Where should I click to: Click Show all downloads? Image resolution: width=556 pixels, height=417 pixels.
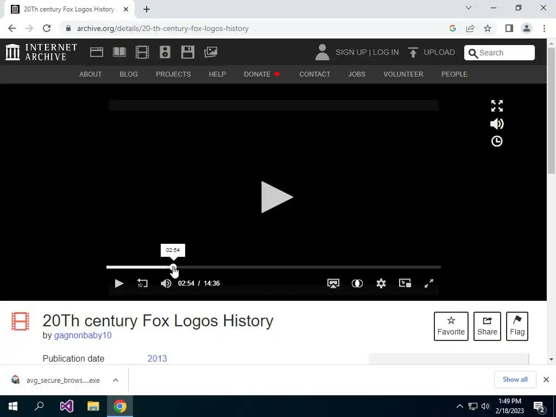coord(515,380)
